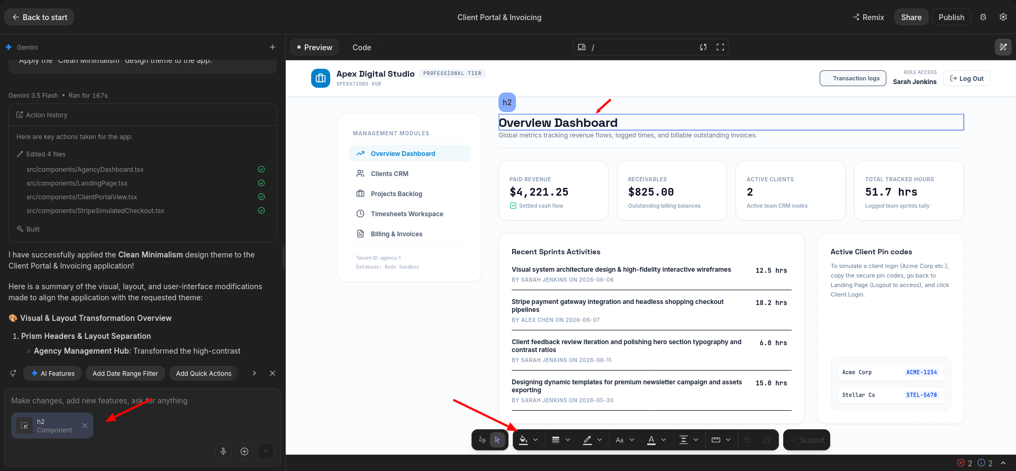This screenshot has height=471, width=1016.
Task: Click the undo arrow in edit toolbar
Action: click(748, 440)
